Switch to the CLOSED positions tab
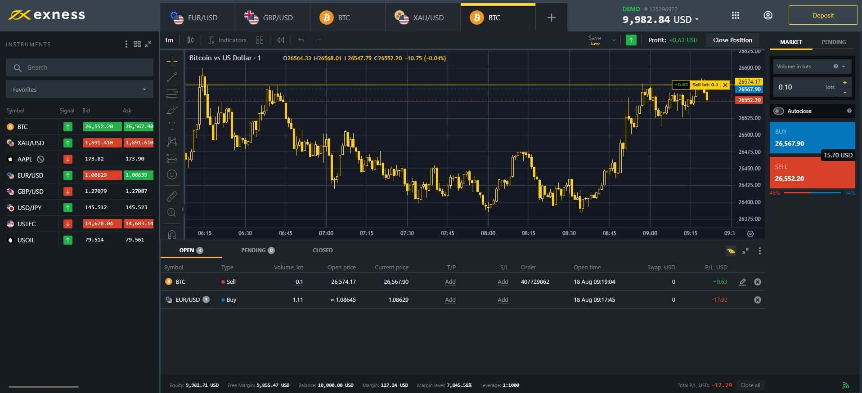The image size is (862, 393). coord(323,250)
